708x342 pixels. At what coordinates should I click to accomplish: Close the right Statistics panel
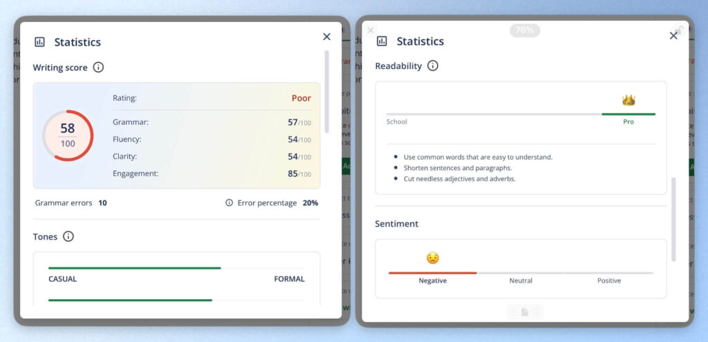[673, 36]
